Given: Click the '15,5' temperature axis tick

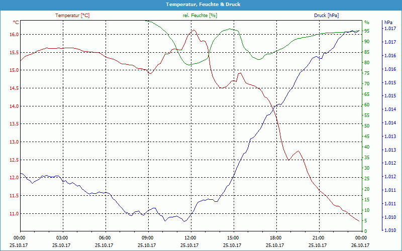Looking at the screenshot, I should 15,53.
